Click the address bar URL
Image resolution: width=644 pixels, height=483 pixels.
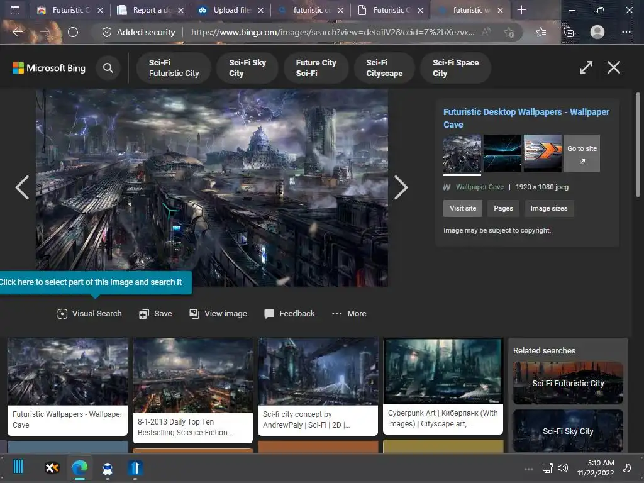333,32
